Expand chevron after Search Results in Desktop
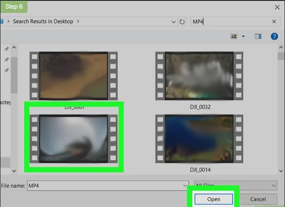Screen dimensions: 285x207 [78, 21]
